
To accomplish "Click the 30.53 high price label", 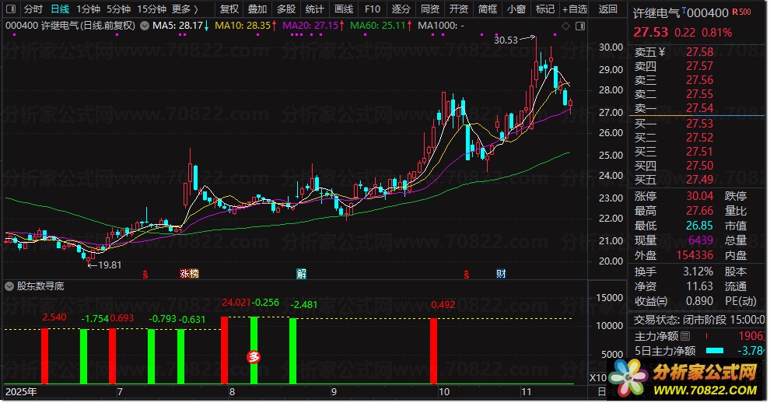I will tap(506, 40).
